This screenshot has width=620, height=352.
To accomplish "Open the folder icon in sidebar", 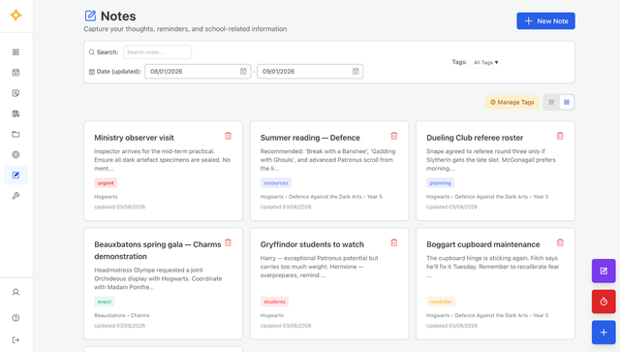I will coord(15,134).
